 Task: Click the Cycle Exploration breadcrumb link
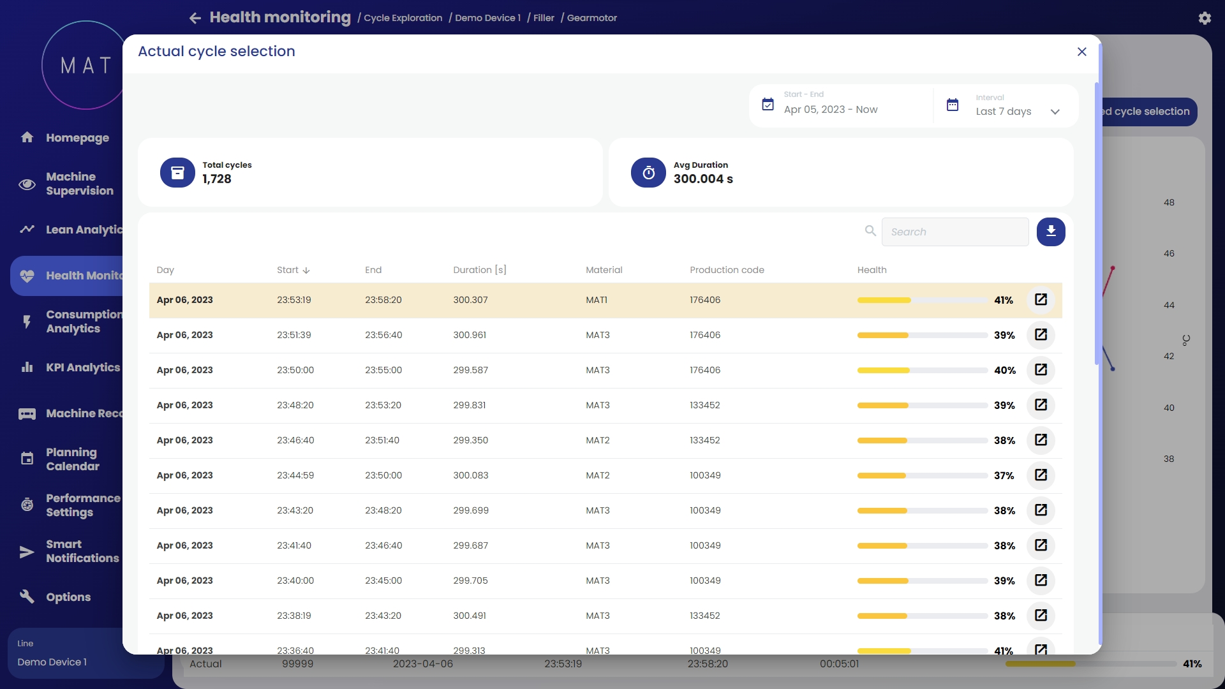click(x=403, y=18)
